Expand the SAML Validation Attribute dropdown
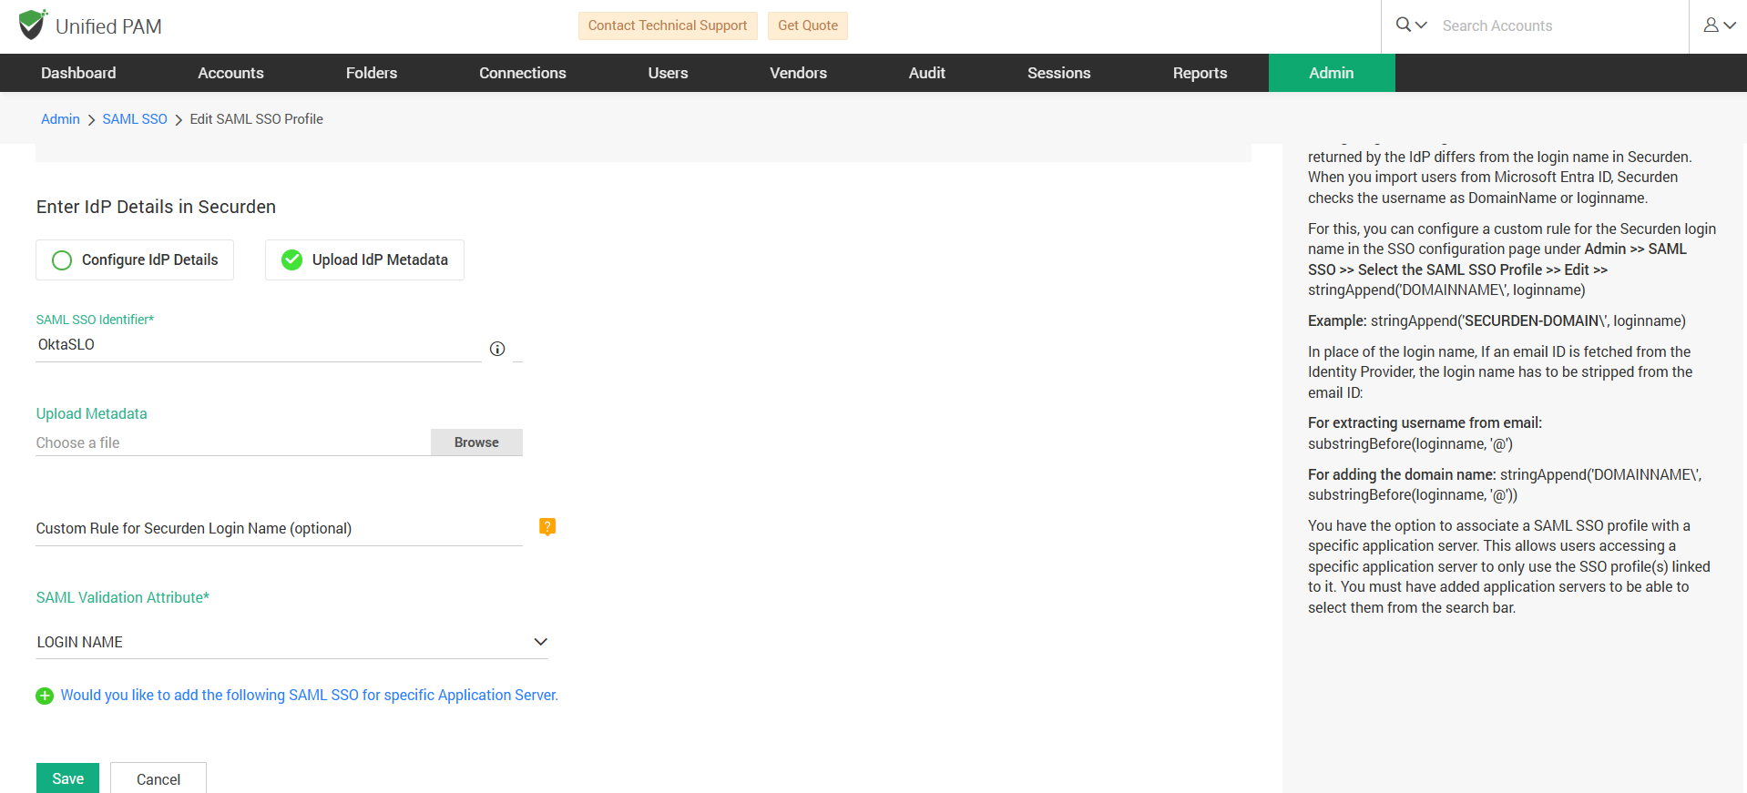This screenshot has width=1747, height=793. [x=291, y=642]
